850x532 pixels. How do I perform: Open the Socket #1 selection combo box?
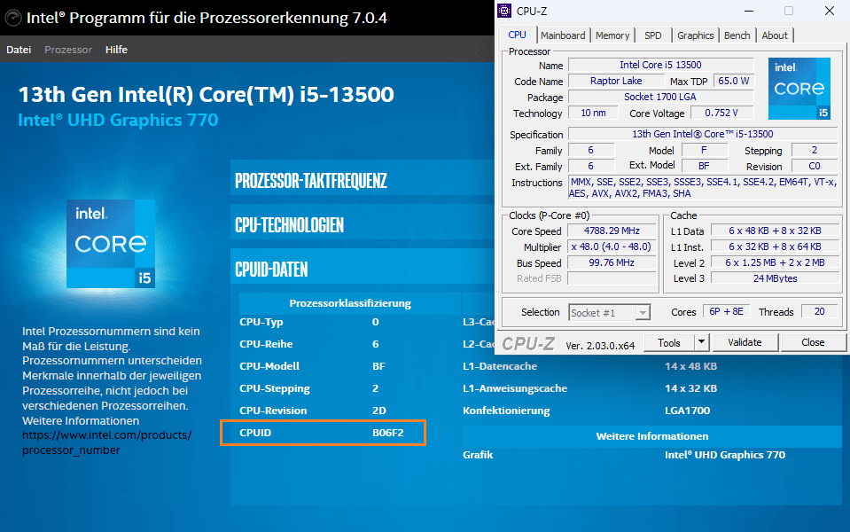click(609, 312)
